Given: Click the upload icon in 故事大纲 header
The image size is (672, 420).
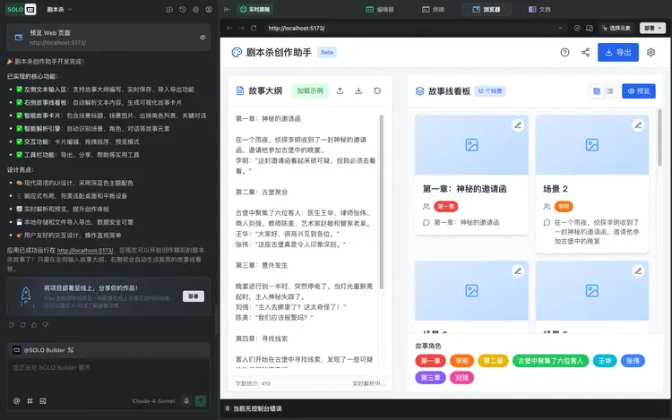Looking at the screenshot, I should pos(339,90).
